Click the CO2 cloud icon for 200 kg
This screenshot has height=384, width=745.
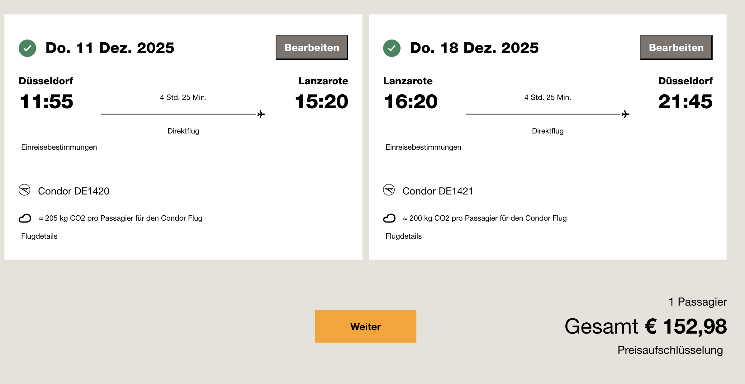[x=389, y=218]
